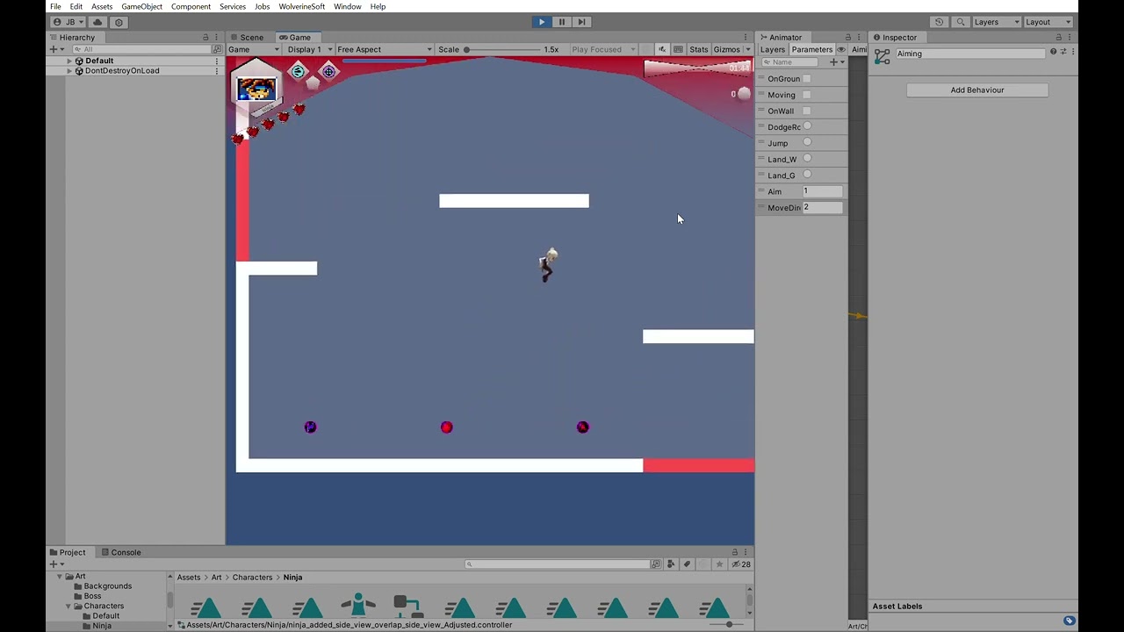Toggle the Mute Audio icon in Game view

[x=662, y=49]
